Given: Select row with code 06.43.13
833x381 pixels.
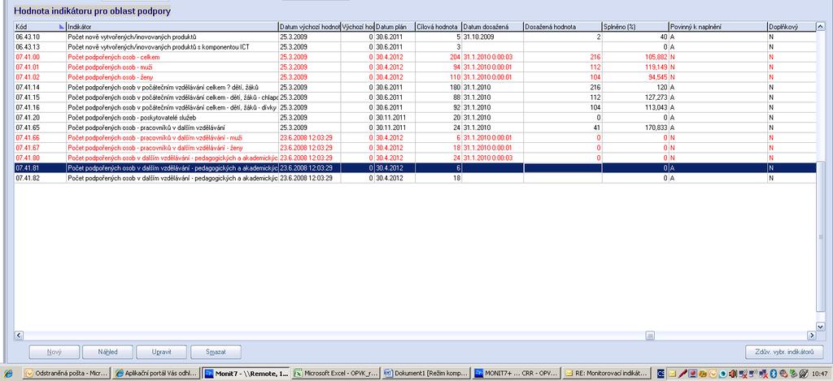Looking at the screenshot, I should (x=415, y=46).
